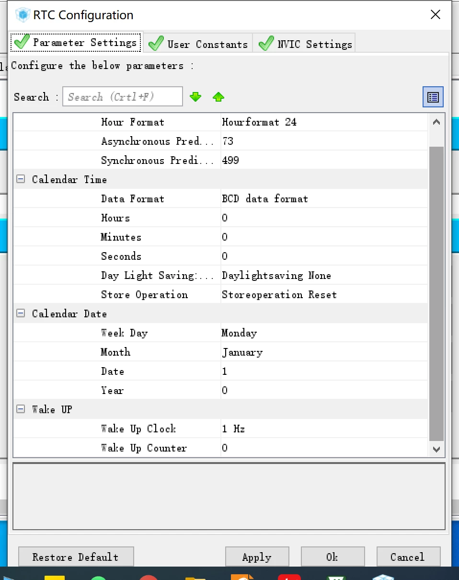The width and height of the screenshot is (459, 580).
Task: Click the green up arrow search-previous icon
Action: 218,97
